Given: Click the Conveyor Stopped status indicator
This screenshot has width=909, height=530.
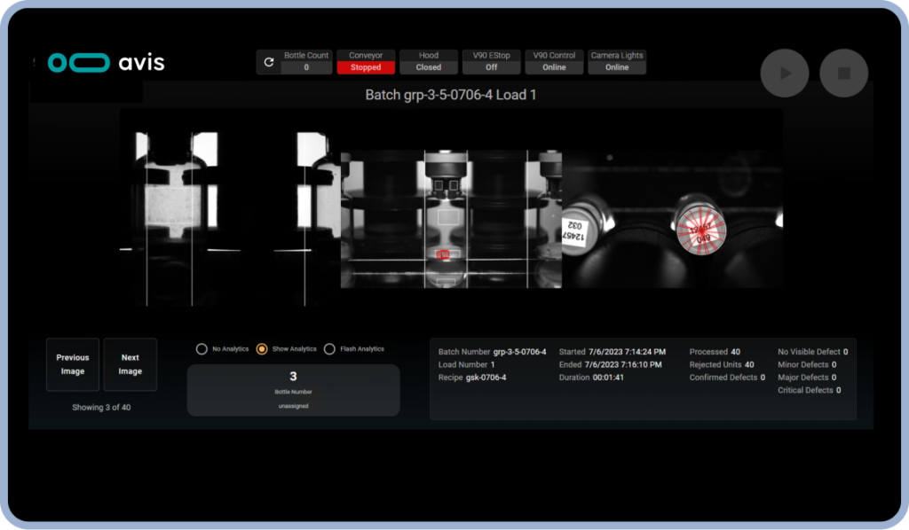Looking at the screenshot, I should (x=366, y=67).
